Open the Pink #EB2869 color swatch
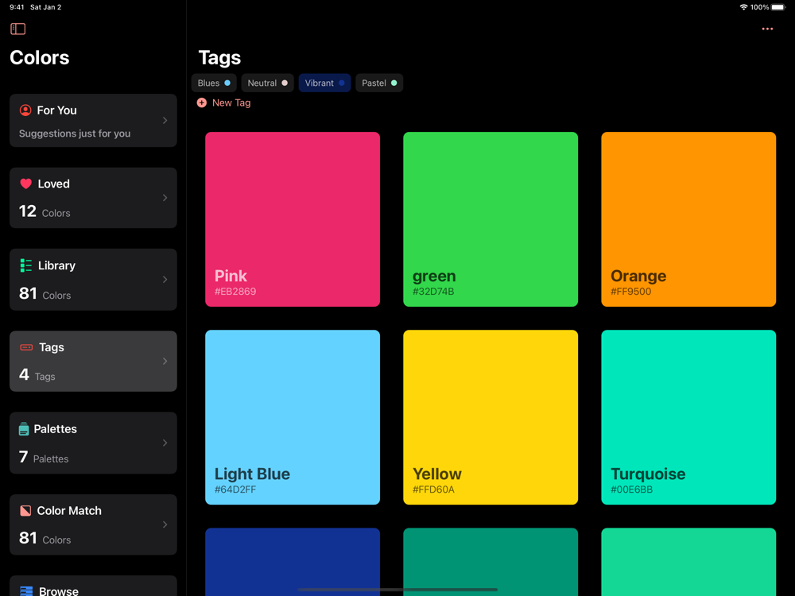The width and height of the screenshot is (795, 596). 293,219
